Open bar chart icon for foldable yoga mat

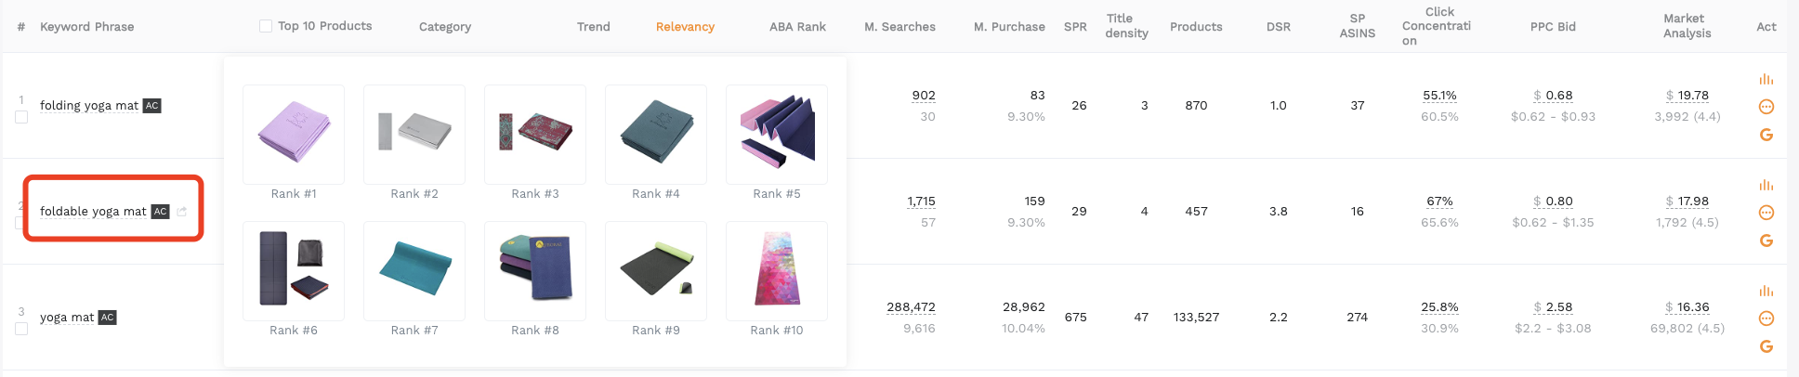(x=1766, y=186)
